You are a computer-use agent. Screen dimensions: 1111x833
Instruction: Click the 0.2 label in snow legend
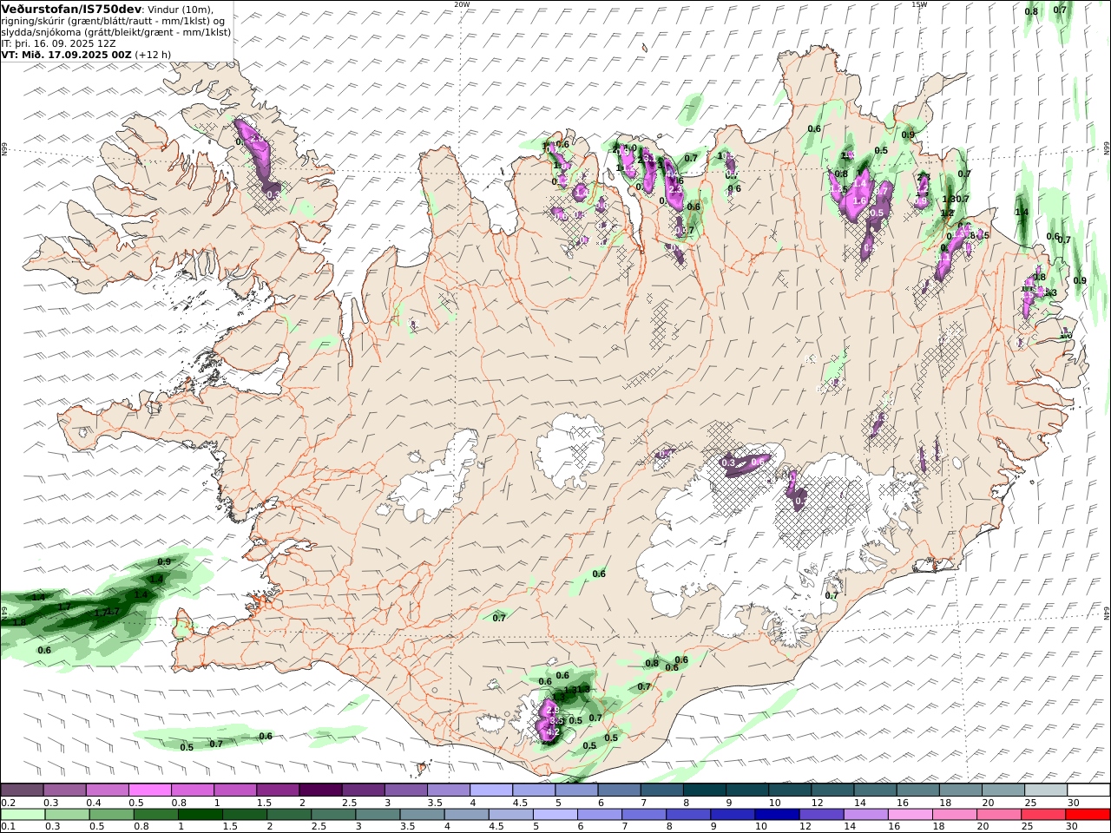[x=8, y=803]
